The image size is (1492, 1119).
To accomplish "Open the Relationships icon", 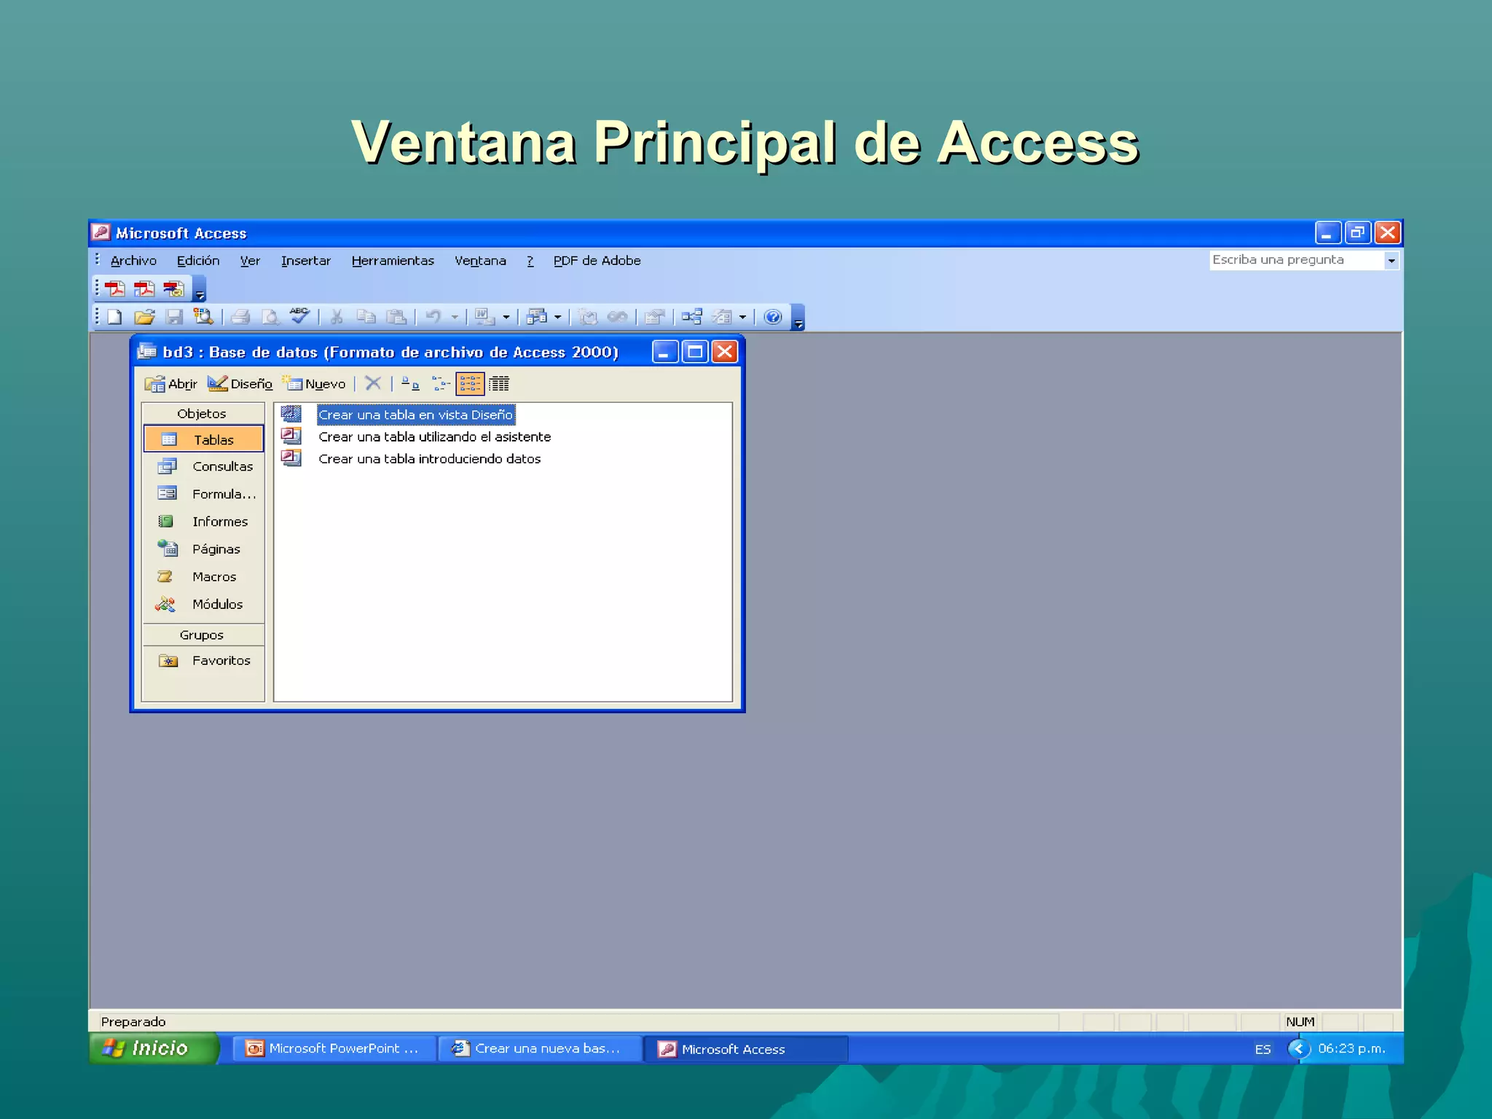I will 692,317.
